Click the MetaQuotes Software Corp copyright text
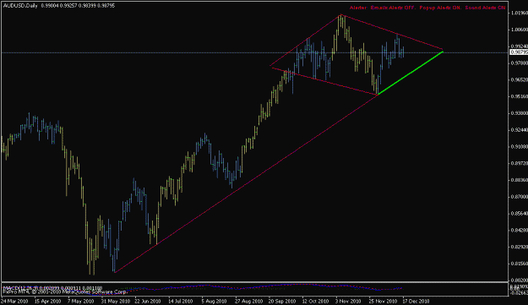The width and height of the screenshot is (528, 305). pos(65,292)
